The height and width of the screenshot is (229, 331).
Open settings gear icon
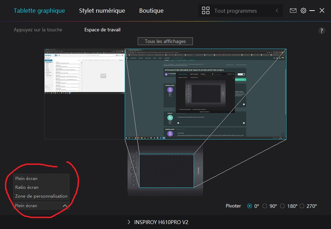[x=303, y=11]
